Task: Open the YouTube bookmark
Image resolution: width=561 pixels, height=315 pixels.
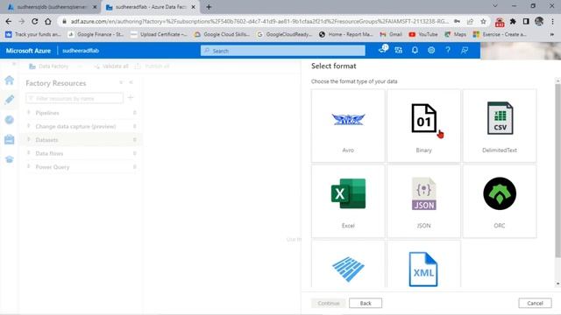Action: tap(423, 34)
